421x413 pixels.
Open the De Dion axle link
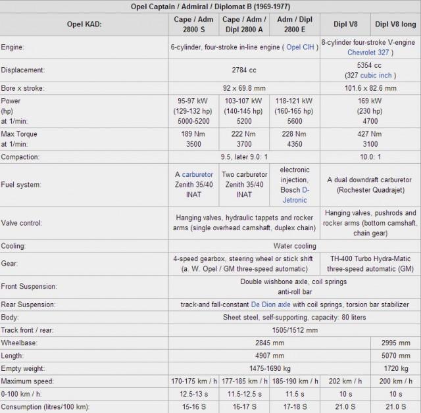[x=270, y=304]
